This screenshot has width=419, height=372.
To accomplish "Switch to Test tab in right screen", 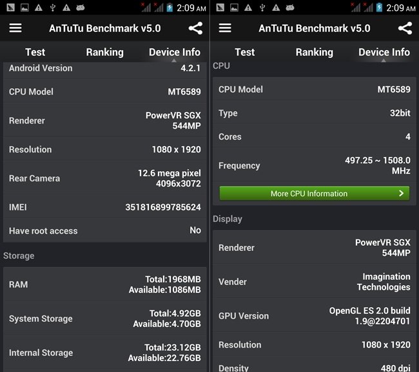I will [x=244, y=52].
